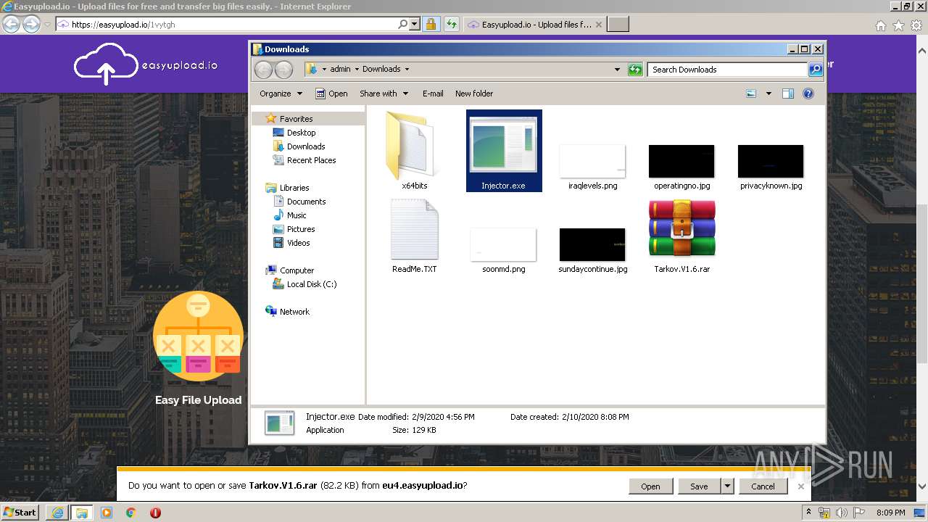This screenshot has width=928, height=522.
Task: Select the Tarkov.V1.6.rar archive icon
Action: click(681, 228)
